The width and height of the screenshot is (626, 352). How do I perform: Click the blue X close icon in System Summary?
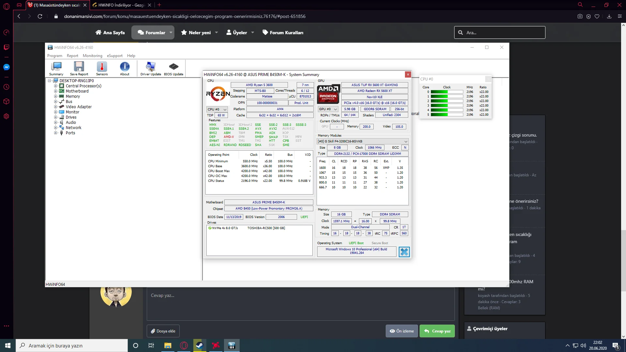click(404, 252)
